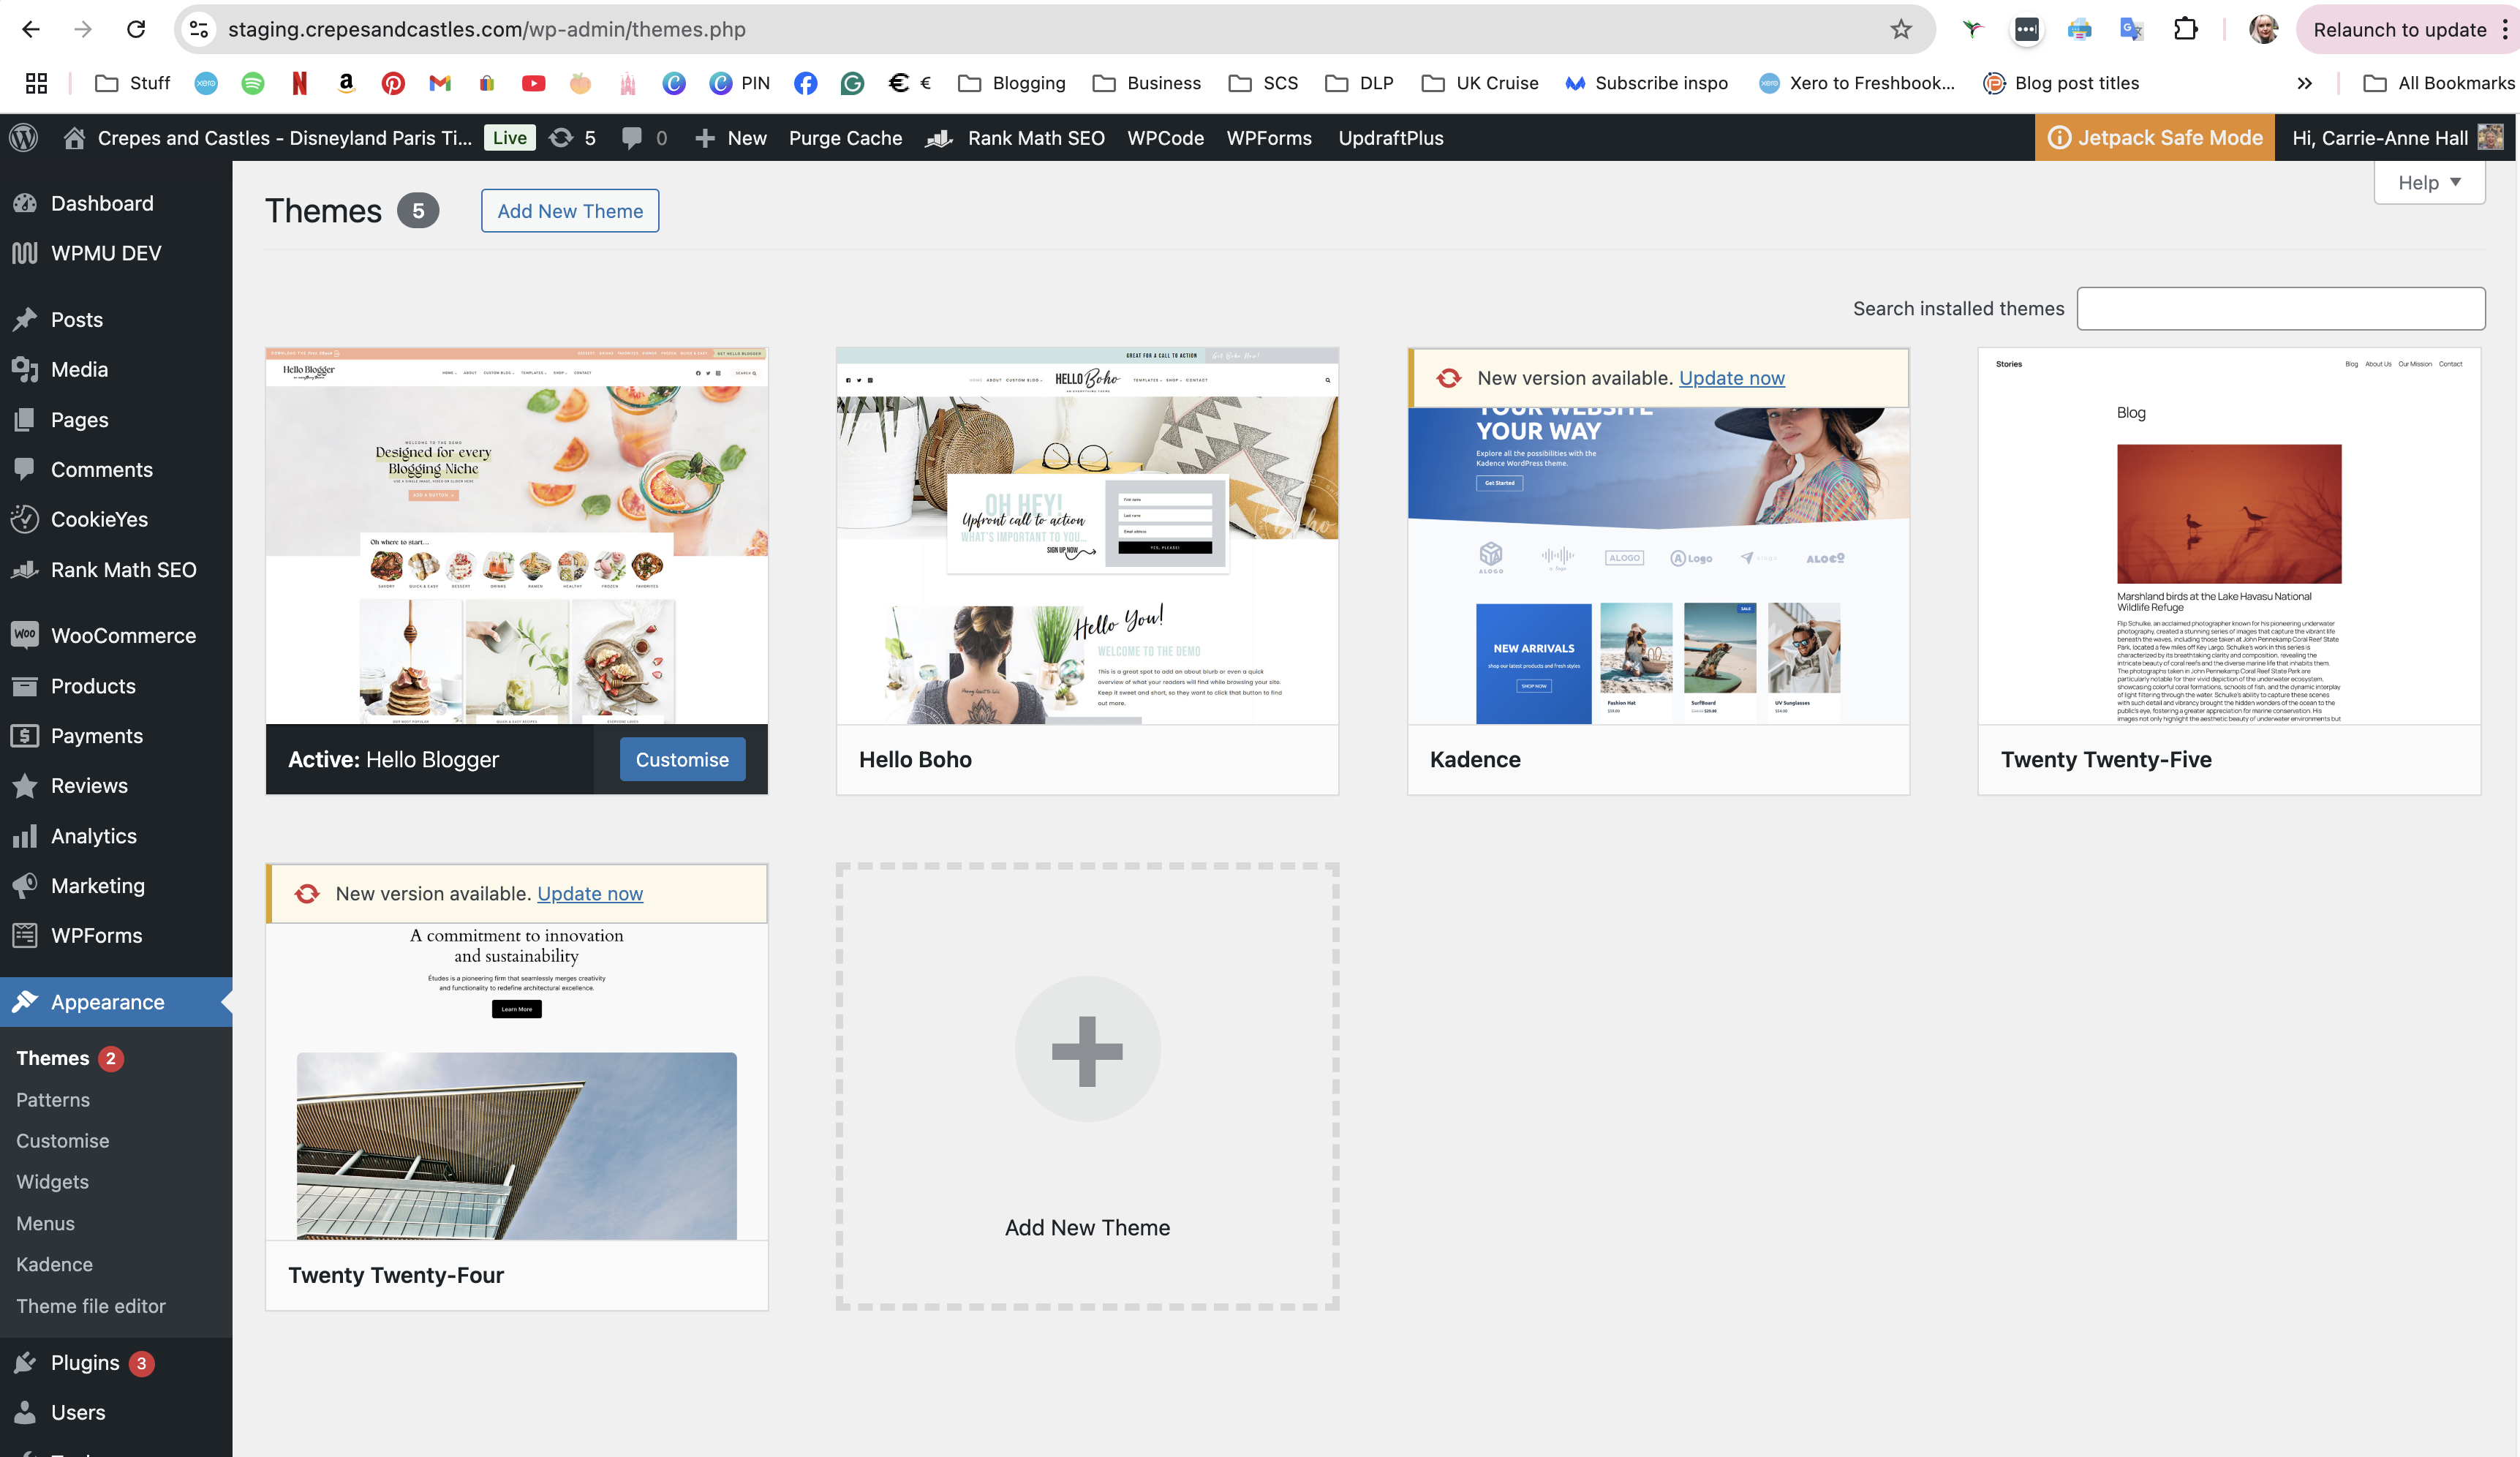Screen dimensions: 2520x1457
Task: Open the Patterns submenu item
Action: point(53,1100)
